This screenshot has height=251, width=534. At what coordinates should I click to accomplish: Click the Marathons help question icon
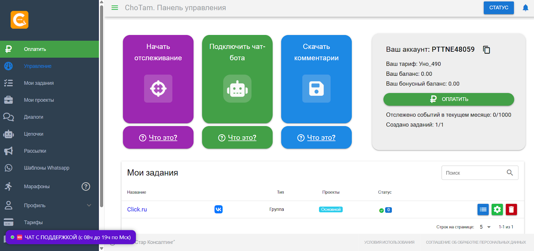tap(86, 187)
